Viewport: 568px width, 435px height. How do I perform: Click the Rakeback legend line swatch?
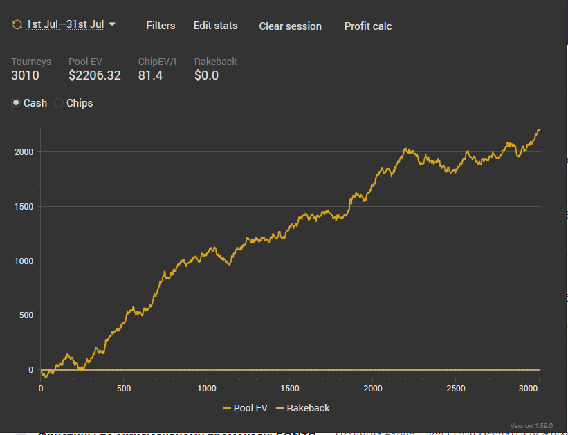(x=280, y=409)
